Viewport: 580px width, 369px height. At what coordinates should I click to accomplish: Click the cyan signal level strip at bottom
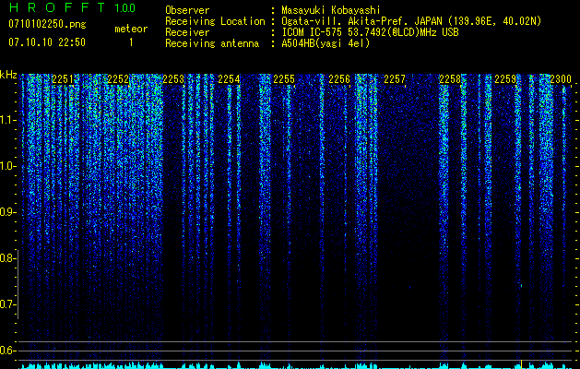pos(295,365)
